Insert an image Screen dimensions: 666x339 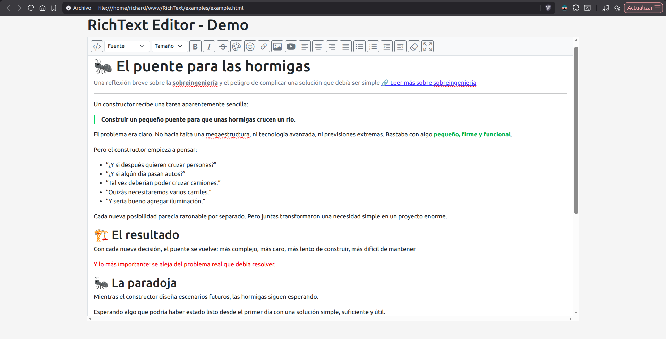coord(277,46)
